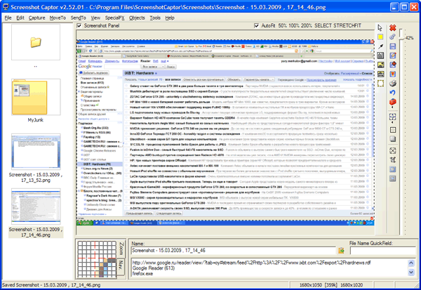Select the text box object tool
The height and width of the screenshot is (290, 421).
[380, 55]
